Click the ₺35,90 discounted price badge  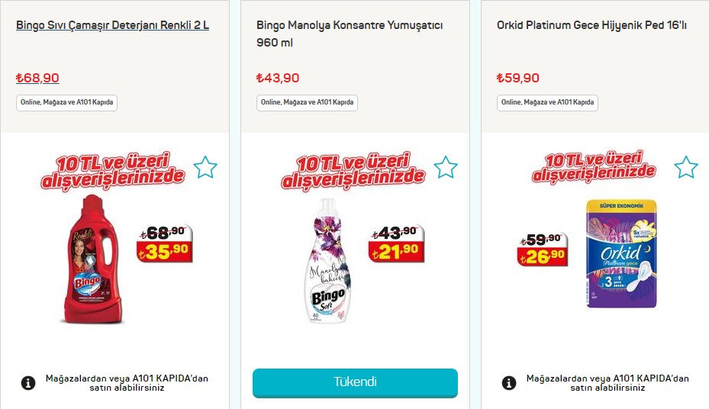coord(165,252)
